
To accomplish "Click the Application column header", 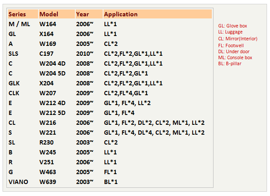I will point(157,14).
